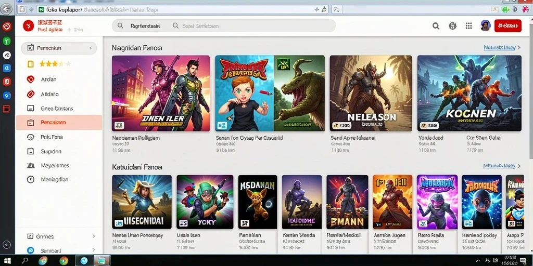This screenshot has height=266, width=533.
Task: Click the white circle icon in left dock
Action: pyautogui.click(x=7, y=55)
